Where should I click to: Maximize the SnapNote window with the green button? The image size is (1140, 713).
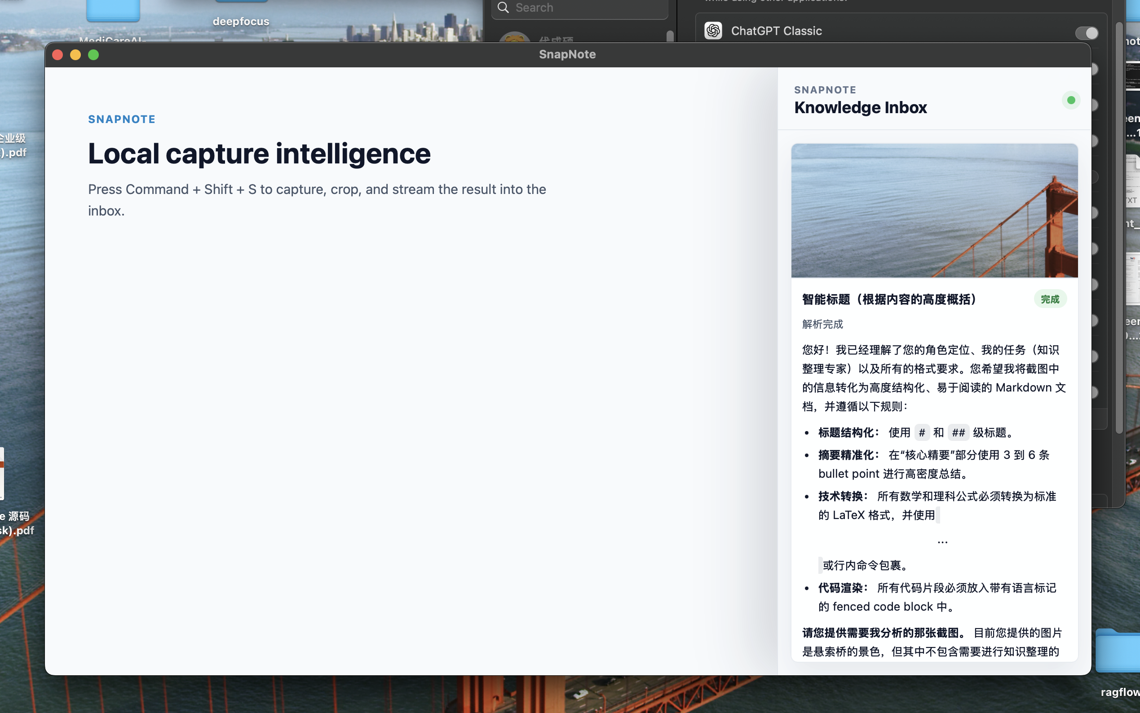point(93,55)
